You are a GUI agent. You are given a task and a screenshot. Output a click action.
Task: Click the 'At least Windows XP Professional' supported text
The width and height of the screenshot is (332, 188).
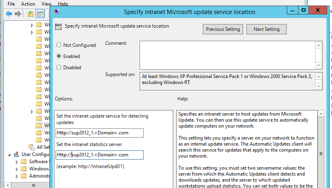(227, 79)
